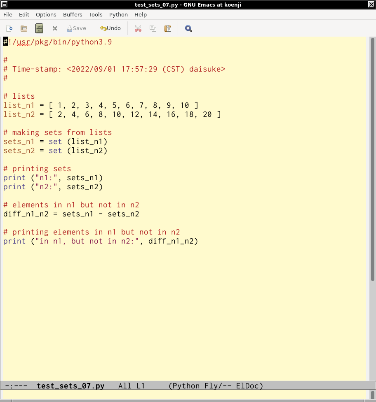Cut selection with the scissors icon
This screenshot has height=402, width=376.
[x=138, y=28]
